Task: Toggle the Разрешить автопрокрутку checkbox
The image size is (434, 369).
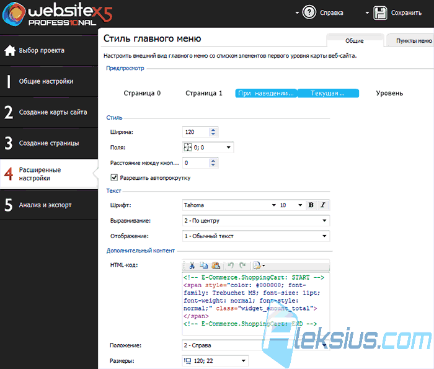Action: pos(114,177)
